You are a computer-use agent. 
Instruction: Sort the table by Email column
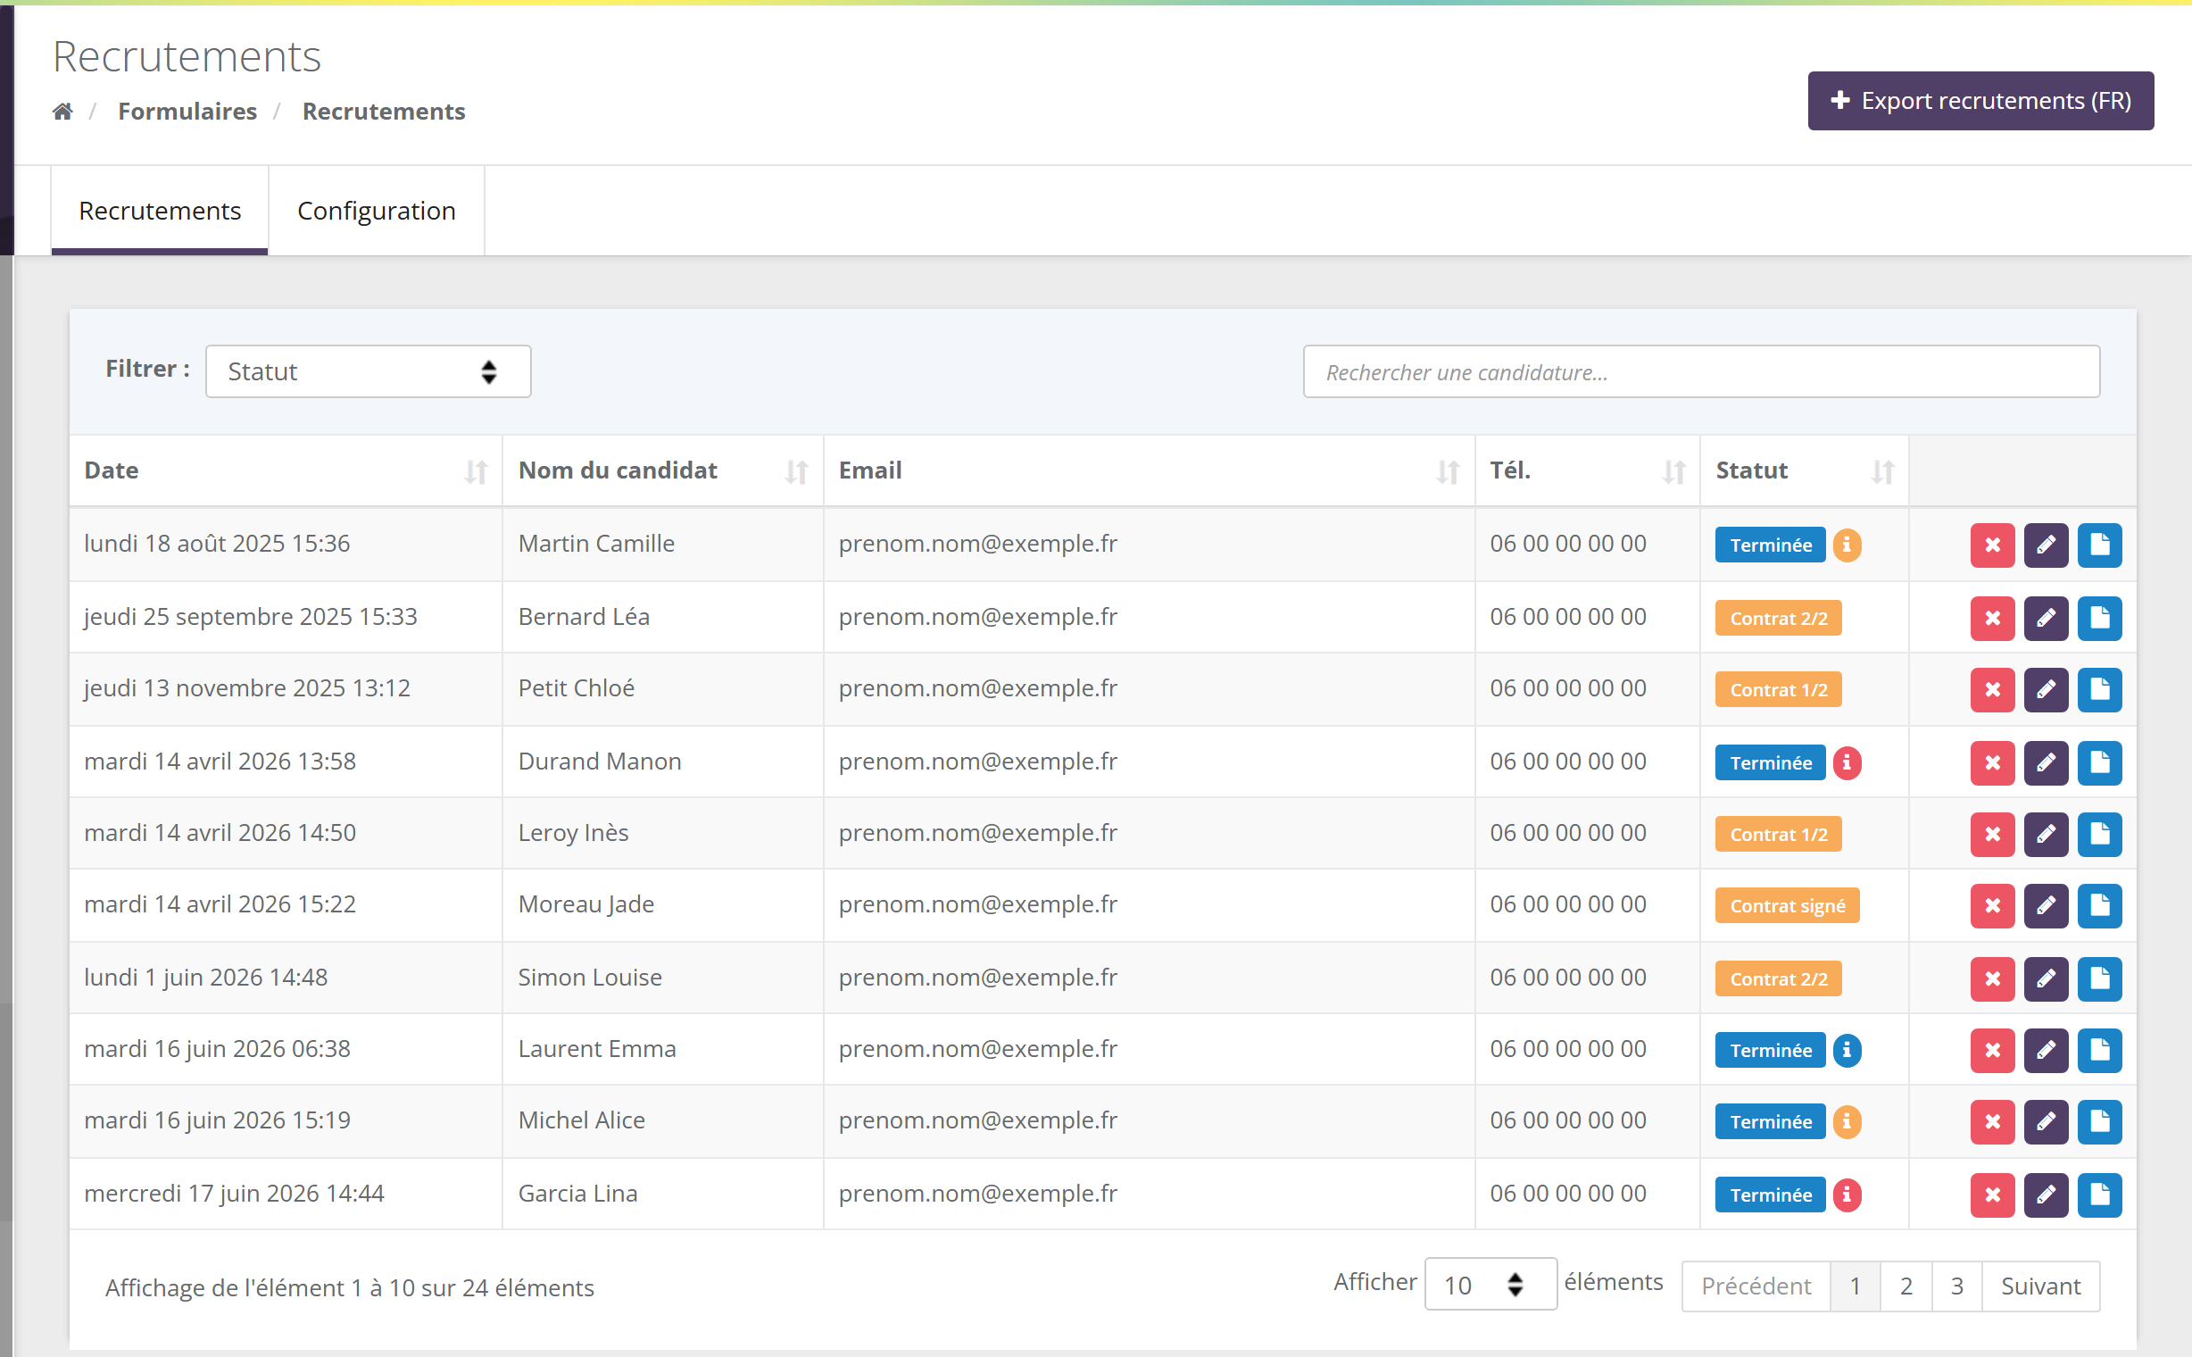click(1149, 470)
